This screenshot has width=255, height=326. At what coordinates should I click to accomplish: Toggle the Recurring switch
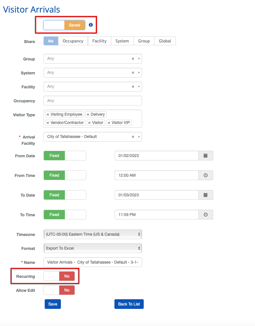59,276
